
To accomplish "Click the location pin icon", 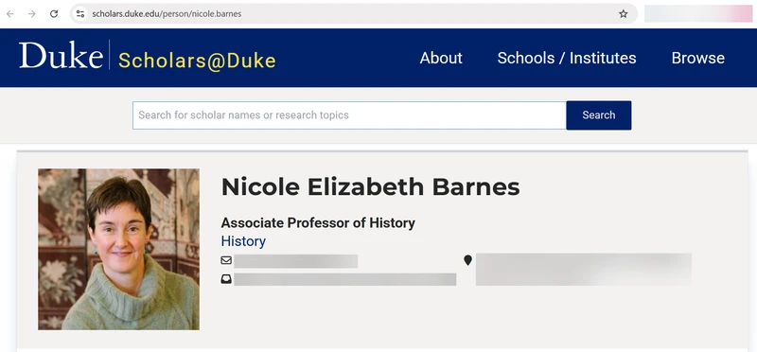I will pos(467,261).
